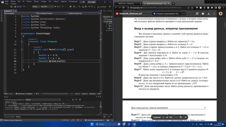Image resolution: width=226 pixels, height=127 pixels.
Task: Click Chrome back arrow
Action: [116, 8]
